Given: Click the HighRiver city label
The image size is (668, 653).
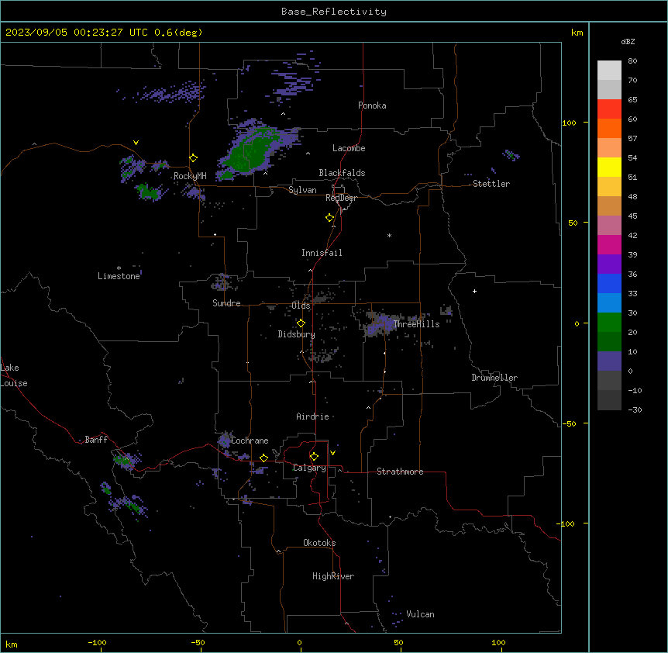Looking at the screenshot, I should [333, 576].
